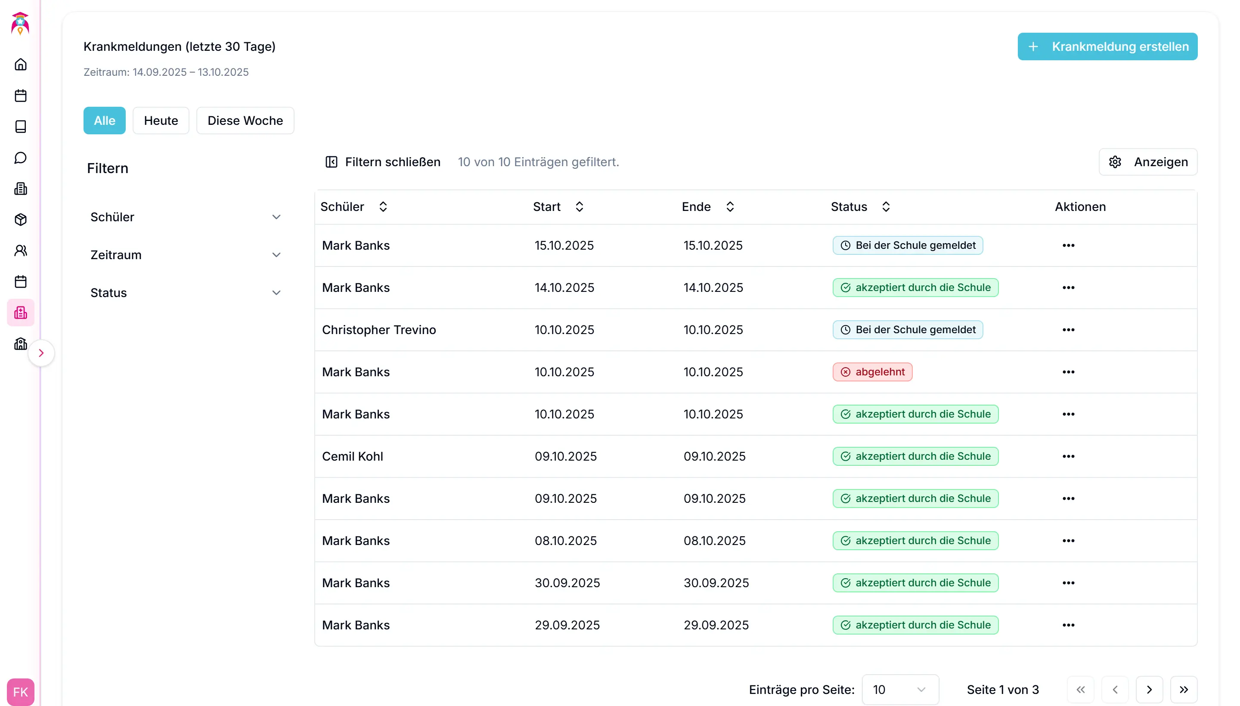Click the chat bubble sidebar icon
The width and height of the screenshot is (1240, 706).
click(20, 158)
